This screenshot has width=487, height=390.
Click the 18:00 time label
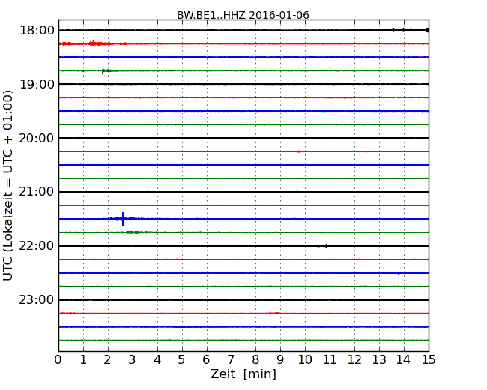tap(37, 31)
